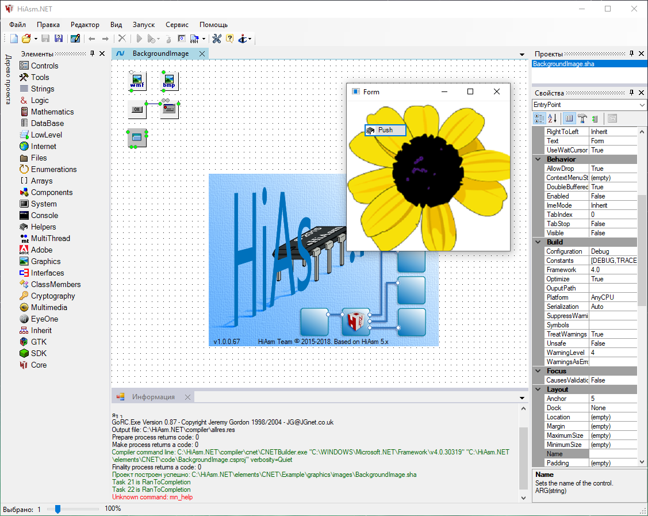The height and width of the screenshot is (516, 648).
Task: Select the wmf image element on canvas
Action: pyautogui.click(x=137, y=81)
